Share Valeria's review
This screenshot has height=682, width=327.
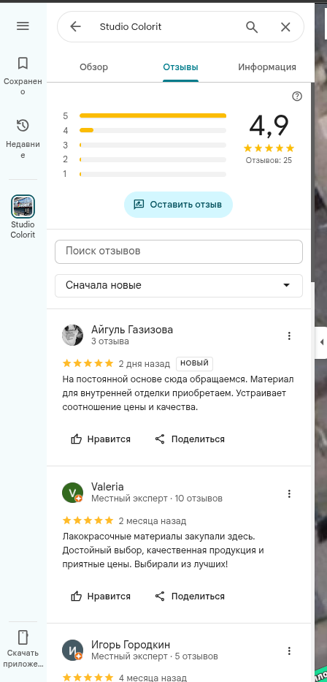tap(190, 596)
